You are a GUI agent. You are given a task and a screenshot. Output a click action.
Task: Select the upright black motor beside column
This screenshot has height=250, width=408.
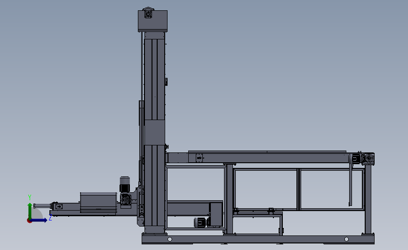point(125,185)
